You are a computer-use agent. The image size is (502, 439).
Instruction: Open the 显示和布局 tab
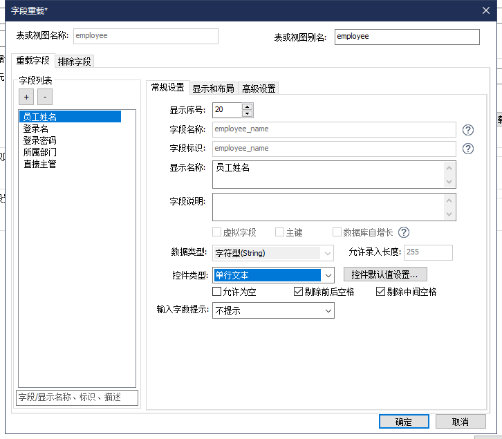(212, 88)
